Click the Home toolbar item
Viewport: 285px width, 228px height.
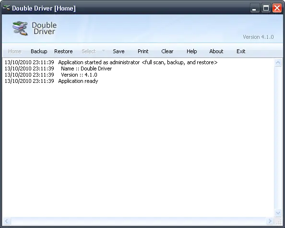pos(15,51)
